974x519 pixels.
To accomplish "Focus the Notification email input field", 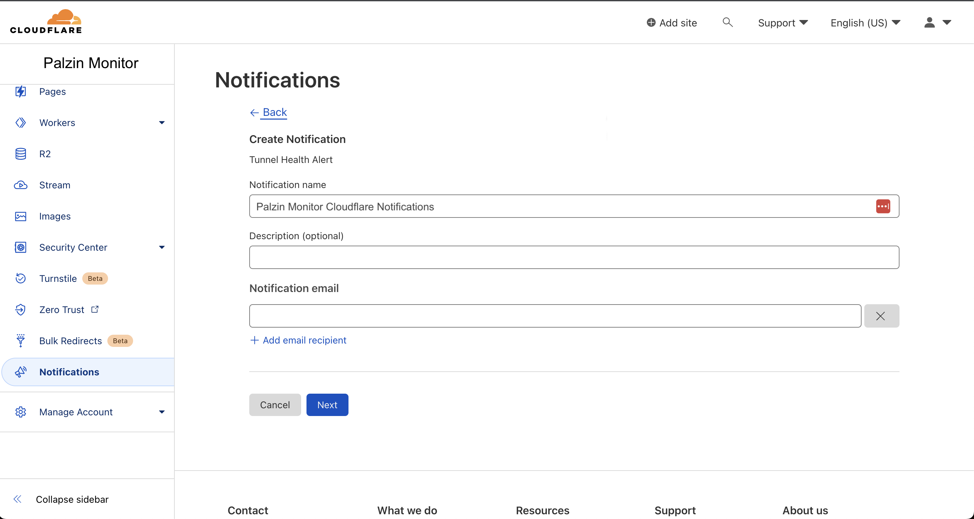I will click(555, 316).
